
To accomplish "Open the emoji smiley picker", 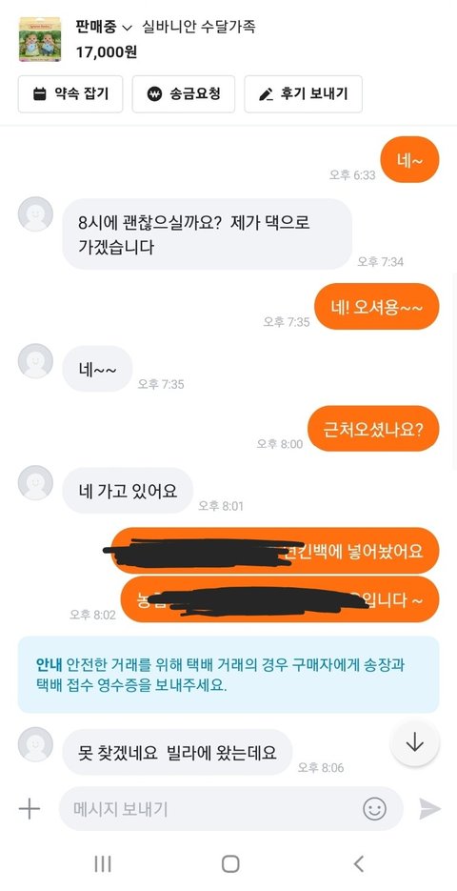I will coord(375,809).
